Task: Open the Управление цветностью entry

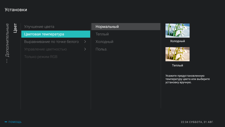Action: [45, 49]
